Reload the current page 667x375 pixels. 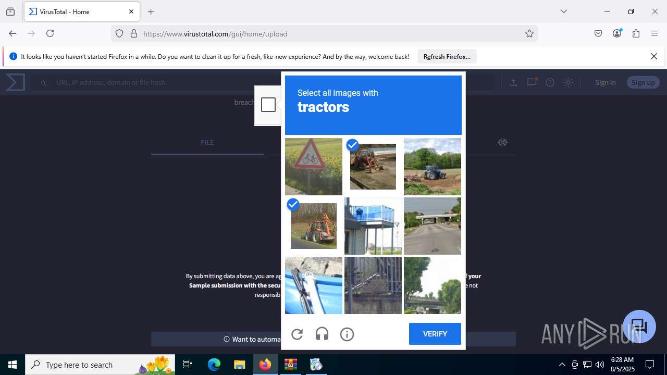tap(50, 33)
